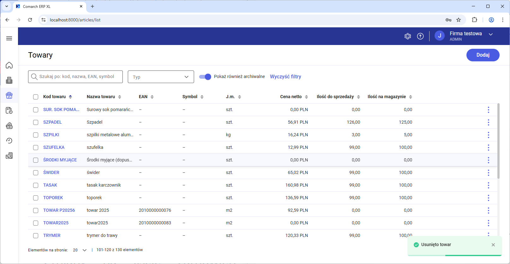Open row actions menu for SZPADEL
510x264 pixels.
pyautogui.click(x=488, y=122)
